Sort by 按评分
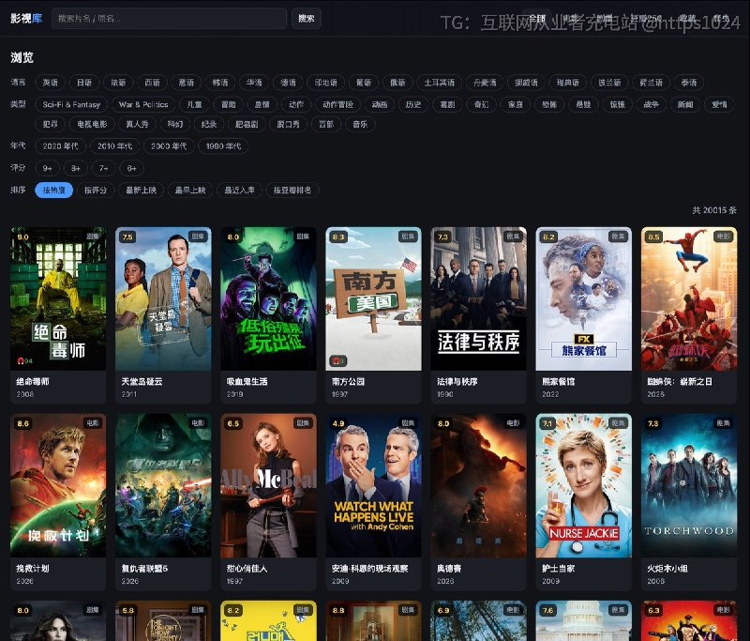The height and width of the screenshot is (641, 750). [96, 191]
